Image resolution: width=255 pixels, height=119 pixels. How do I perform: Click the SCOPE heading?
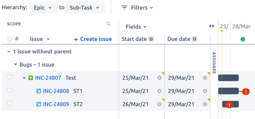tap(14, 24)
